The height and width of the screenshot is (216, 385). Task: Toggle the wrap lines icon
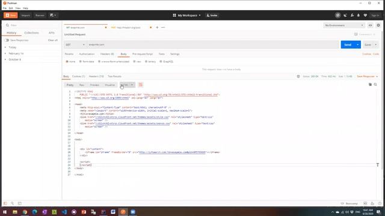(141, 85)
